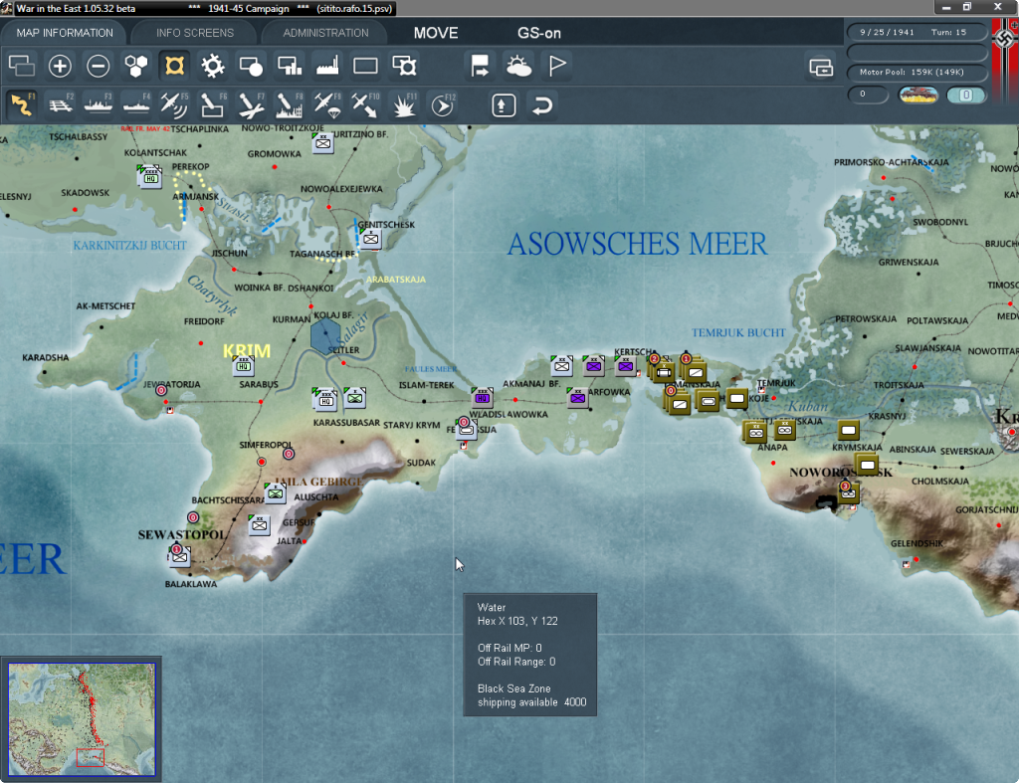The height and width of the screenshot is (783, 1019).
Task: Click the boxed up-arrow icon
Action: click(x=504, y=105)
